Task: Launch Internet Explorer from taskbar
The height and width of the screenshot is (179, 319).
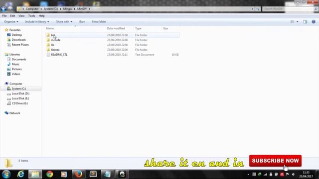Action: (x=21, y=175)
